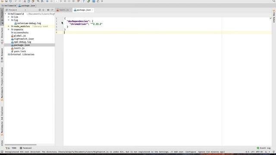Collapse the helloworld root folder arrow
Image resolution: width=276 pixels, height=155 pixels.
pos(6,14)
